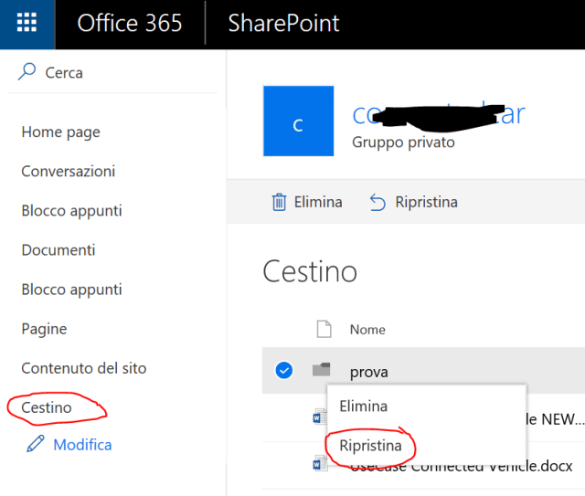Click the search magnifier icon
Viewport: 585px width, 496px height.
(x=27, y=72)
